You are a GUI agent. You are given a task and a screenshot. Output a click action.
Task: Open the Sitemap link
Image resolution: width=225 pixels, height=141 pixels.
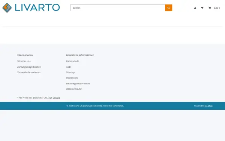pyautogui.click(x=70, y=72)
